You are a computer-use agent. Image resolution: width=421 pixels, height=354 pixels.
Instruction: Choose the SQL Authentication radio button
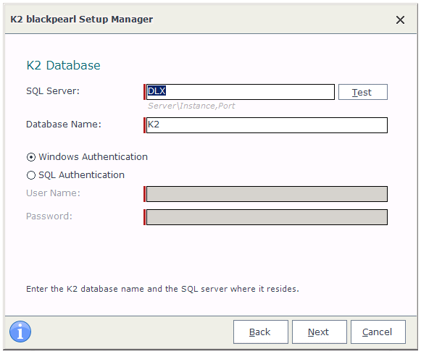coord(31,175)
